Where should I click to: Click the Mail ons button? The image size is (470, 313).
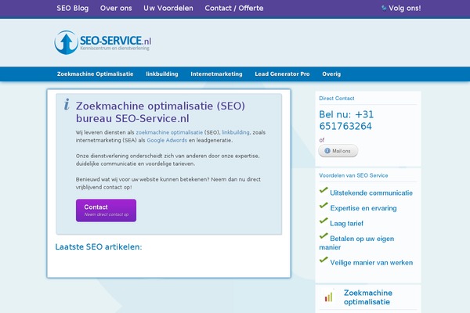(338, 151)
